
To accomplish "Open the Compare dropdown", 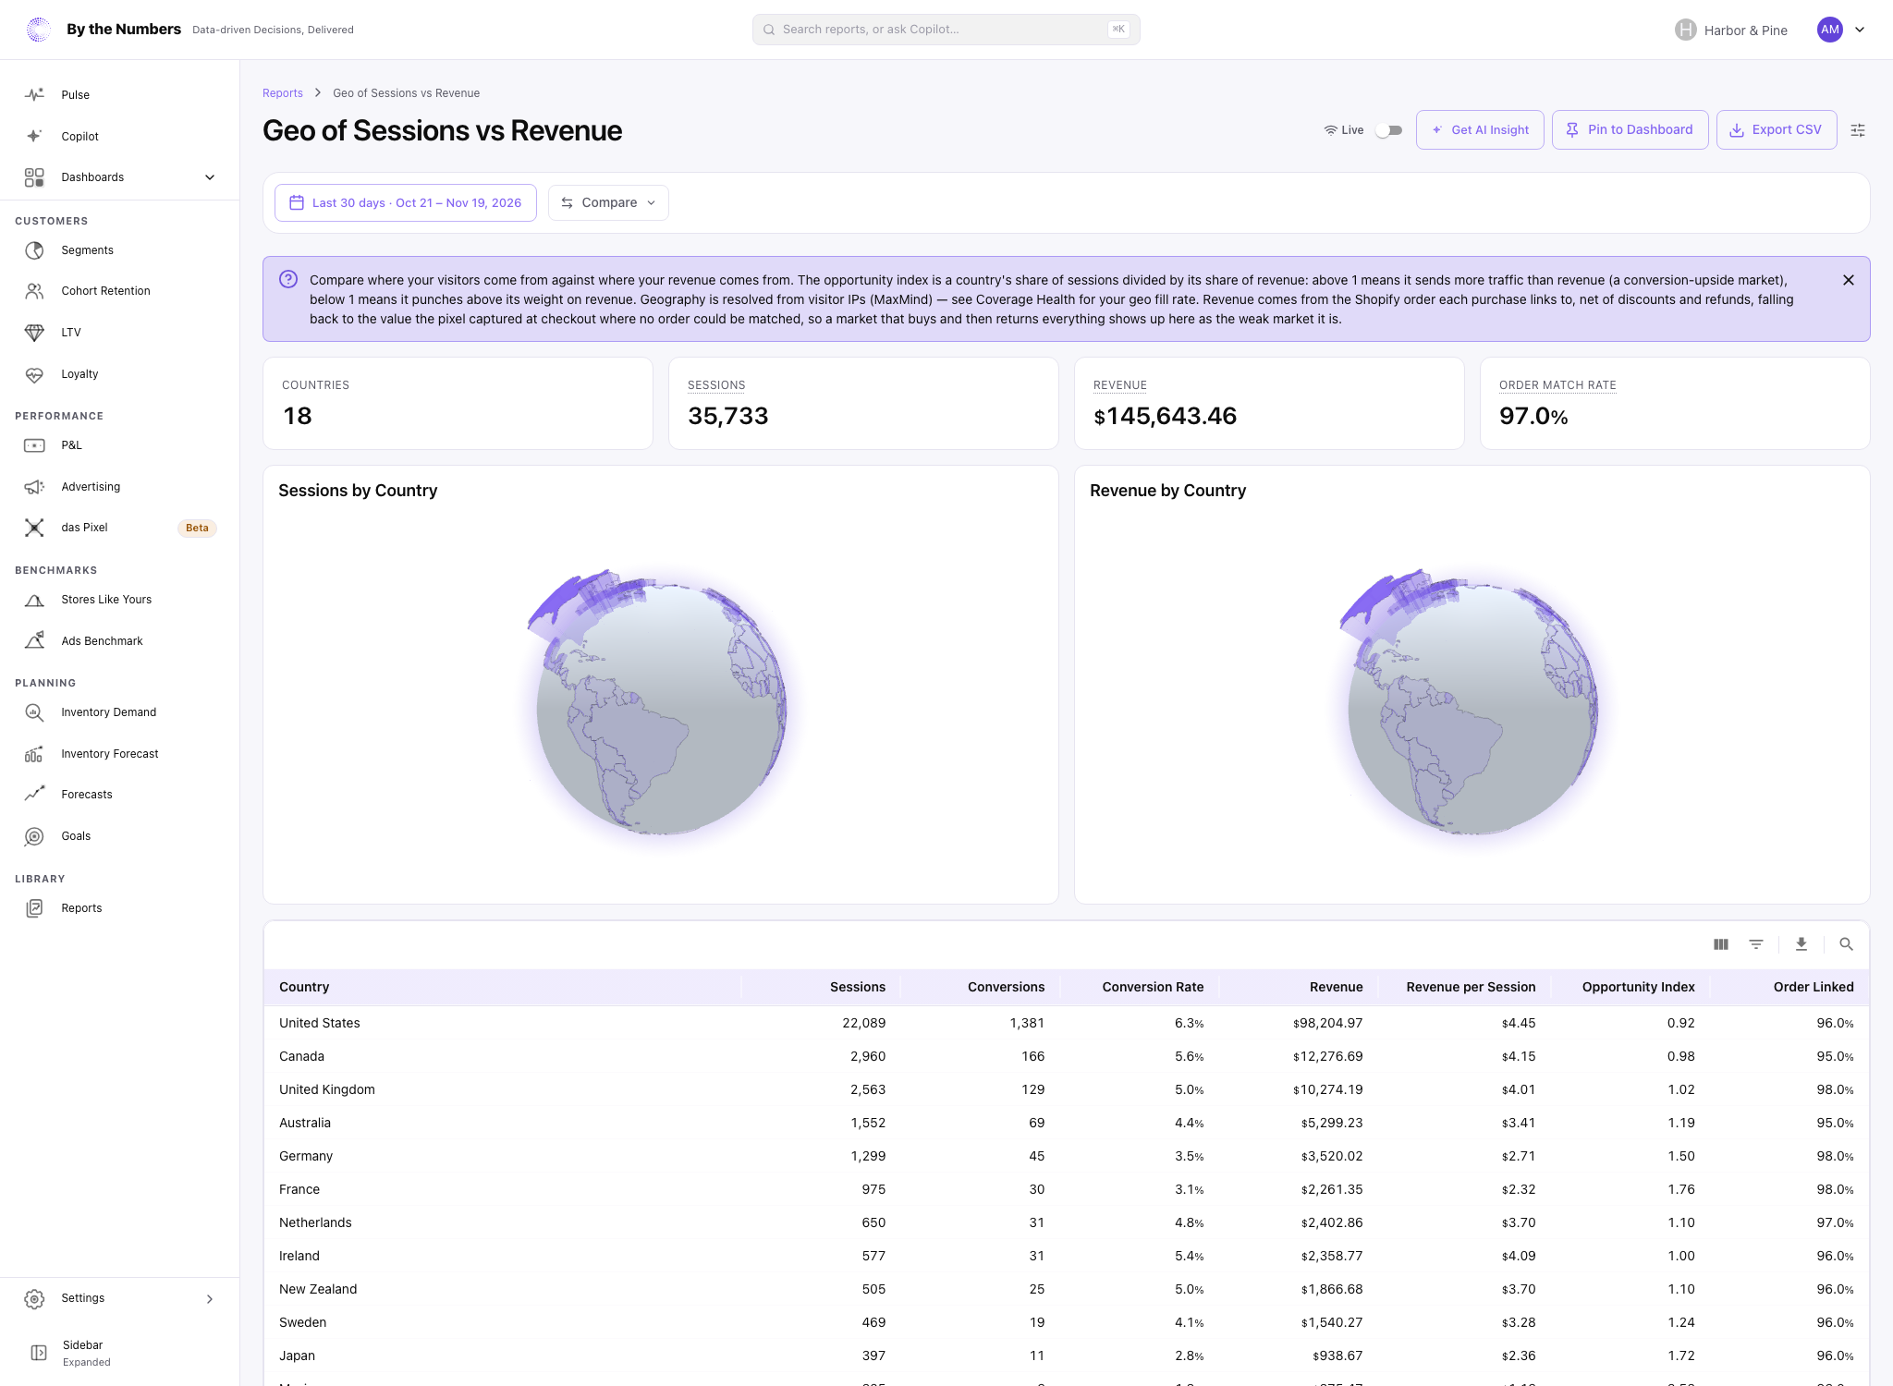I will pos(608,202).
